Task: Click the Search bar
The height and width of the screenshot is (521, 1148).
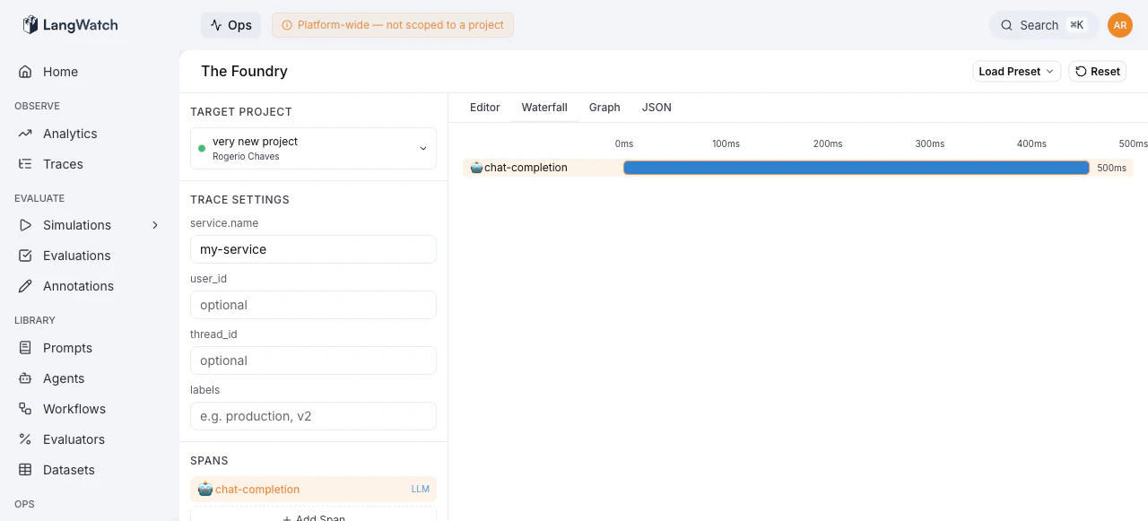Action: pyautogui.click(x=1043, y=25)
